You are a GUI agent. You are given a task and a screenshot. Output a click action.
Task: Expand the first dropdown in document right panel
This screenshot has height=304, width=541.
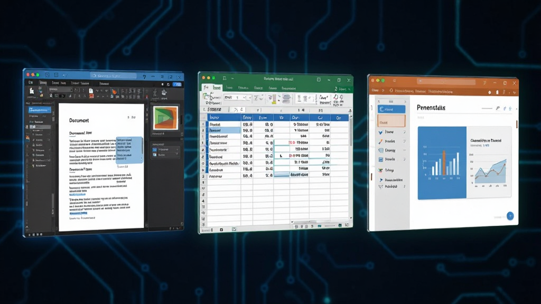coord(165,149)
